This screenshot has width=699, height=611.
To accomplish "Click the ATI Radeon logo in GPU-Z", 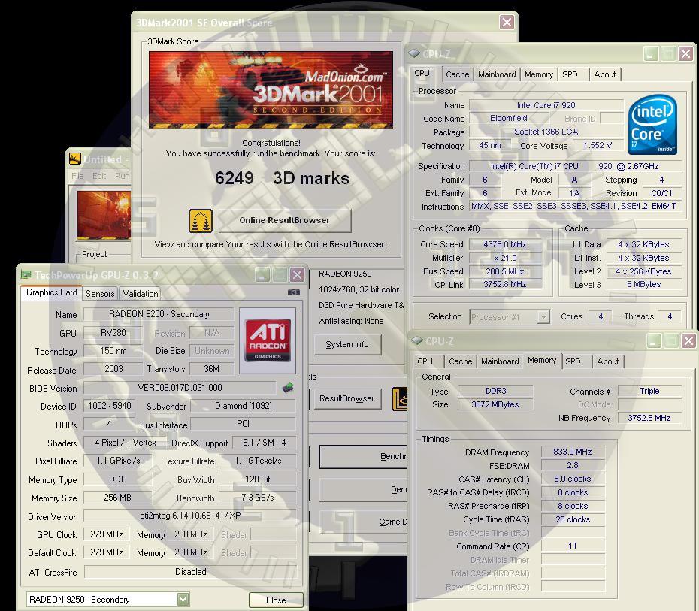I will coord(268,340).
